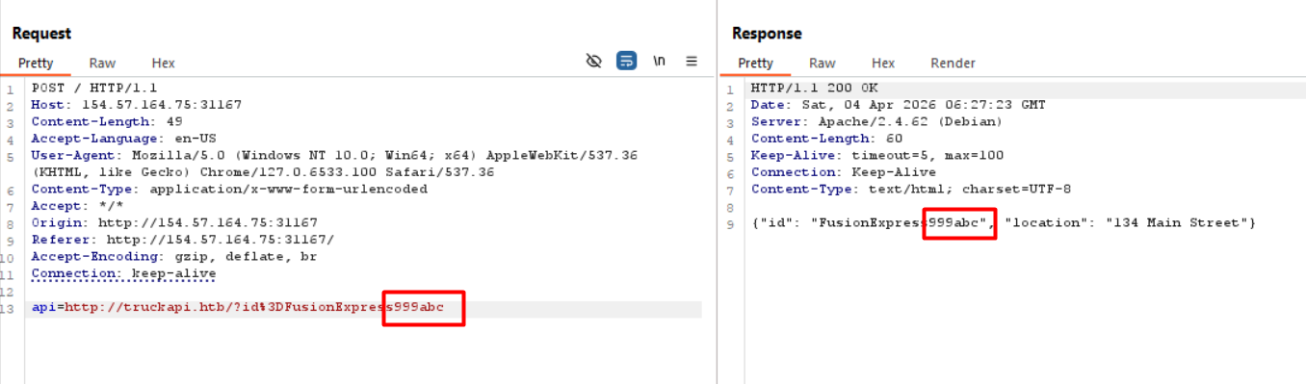This screenshot has height=384, width=1306.
Task: Switch to the Response Hex tab
Action: [883, 63]
